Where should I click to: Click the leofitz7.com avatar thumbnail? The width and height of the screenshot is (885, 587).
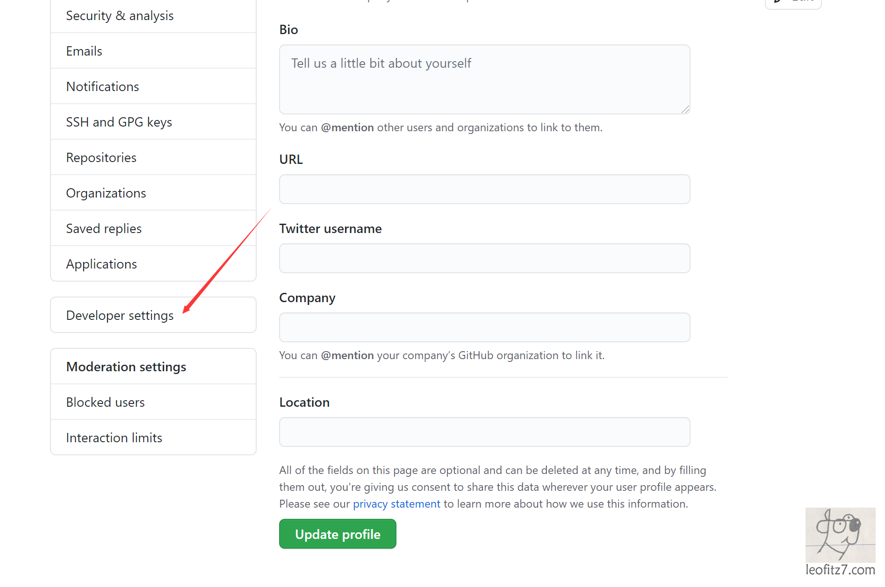tap(840, 535)
